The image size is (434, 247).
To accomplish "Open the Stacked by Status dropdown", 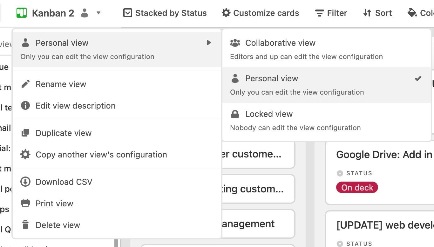I will [165, 13].
